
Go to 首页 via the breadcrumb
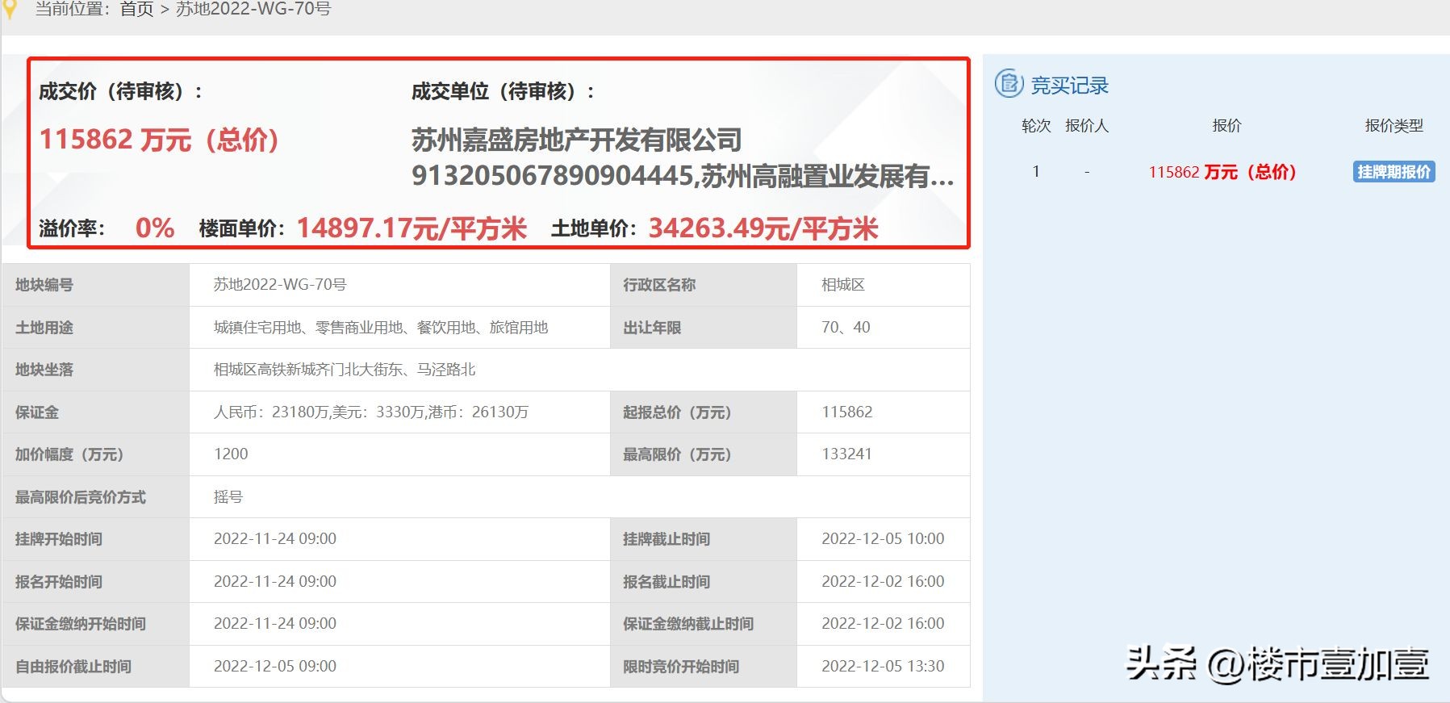[x=136, y=9]
